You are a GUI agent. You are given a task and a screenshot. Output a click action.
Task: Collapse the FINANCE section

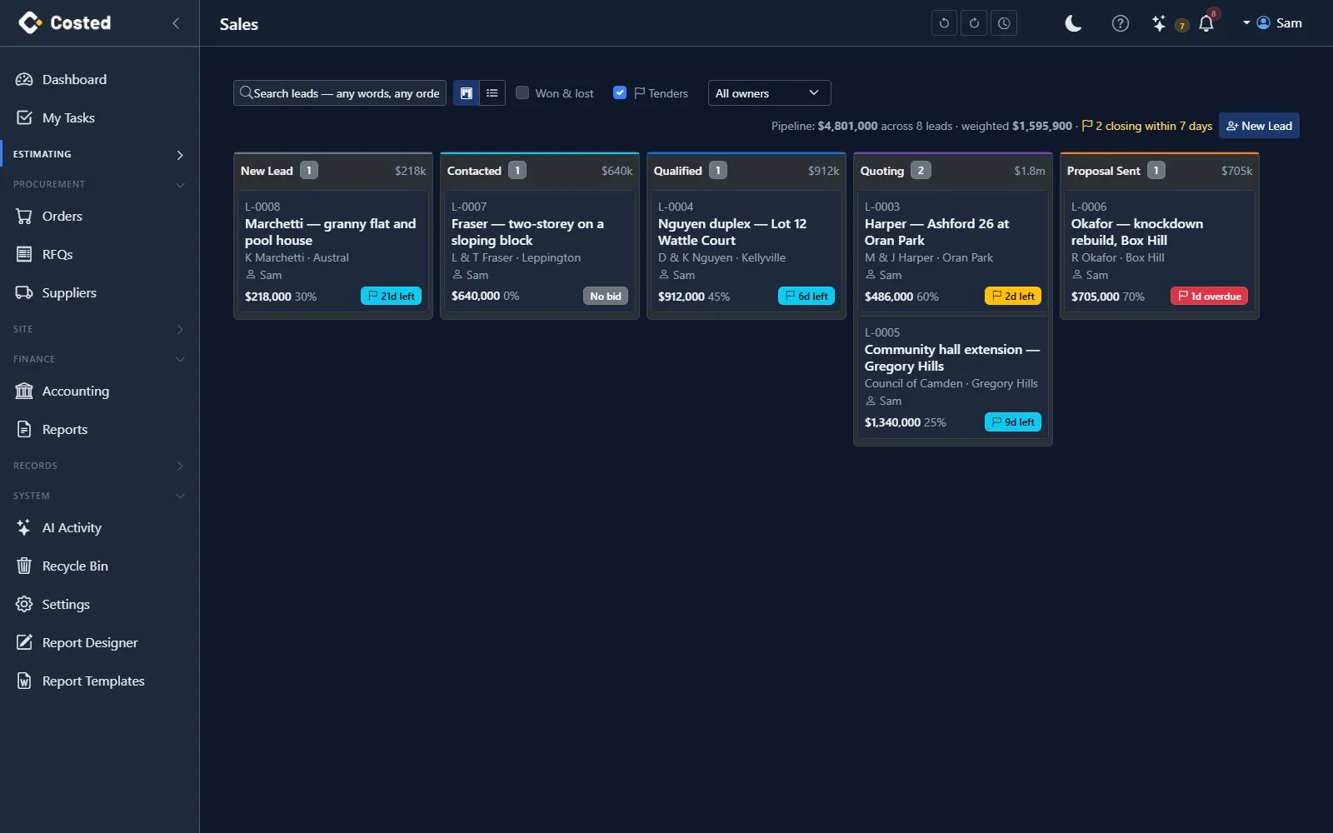(99, 359)
